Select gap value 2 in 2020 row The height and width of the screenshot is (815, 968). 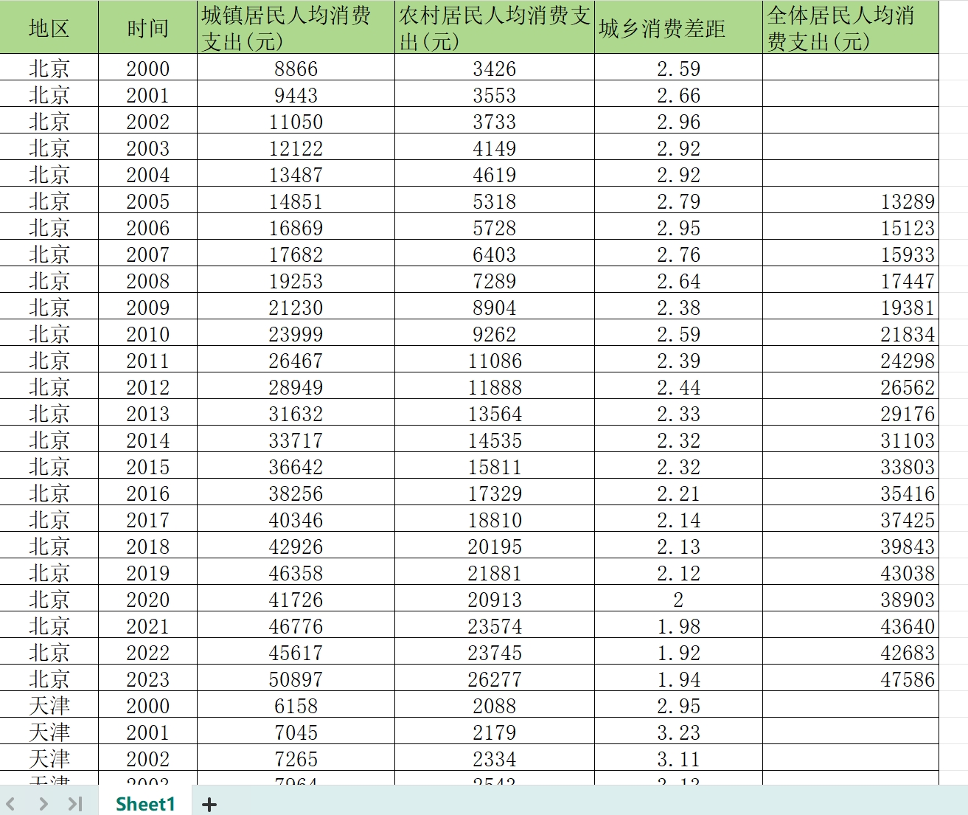point(678,599)
